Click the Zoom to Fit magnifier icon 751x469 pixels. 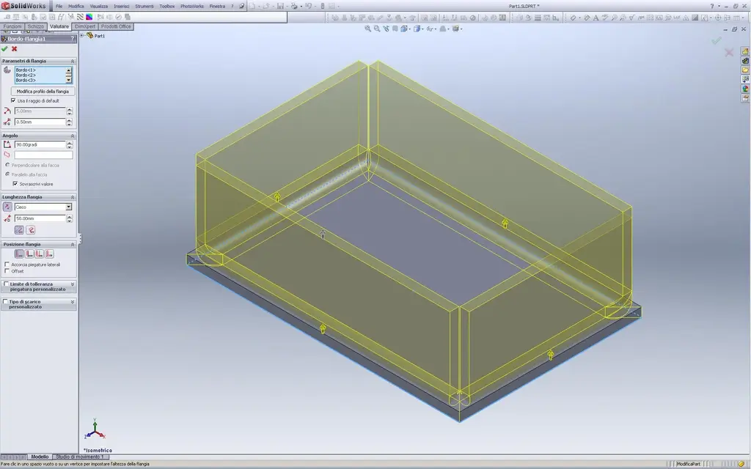(x=369, y=29)
